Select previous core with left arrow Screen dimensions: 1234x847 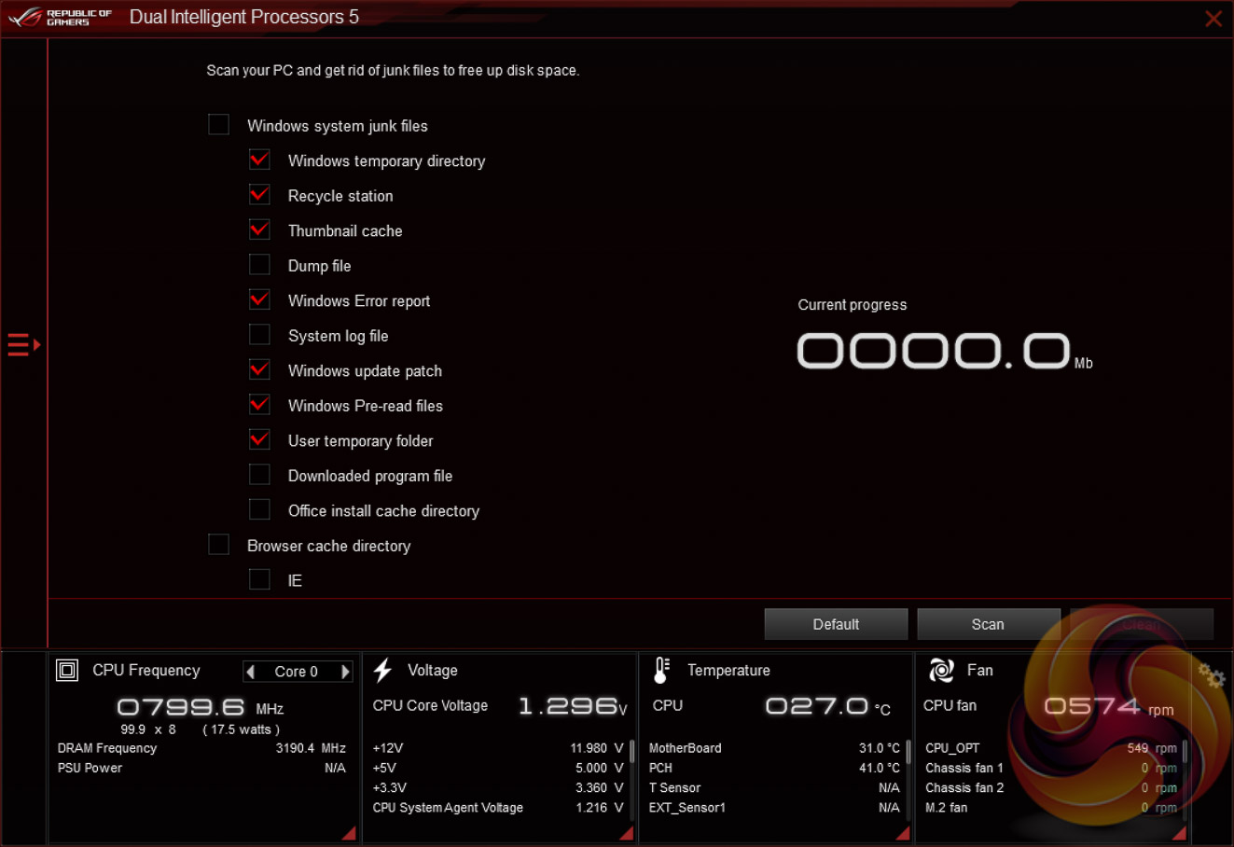250,672
